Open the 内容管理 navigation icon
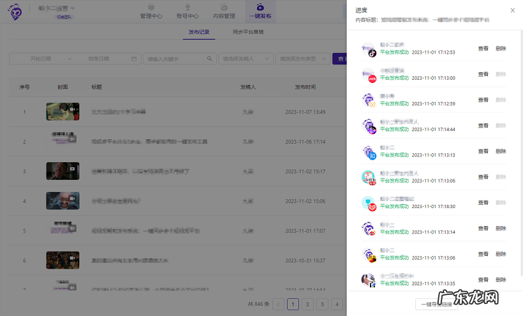 tap(224, 7)
